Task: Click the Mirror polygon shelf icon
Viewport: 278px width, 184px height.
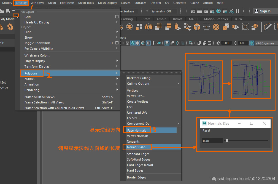Action: tap(149, 27)
